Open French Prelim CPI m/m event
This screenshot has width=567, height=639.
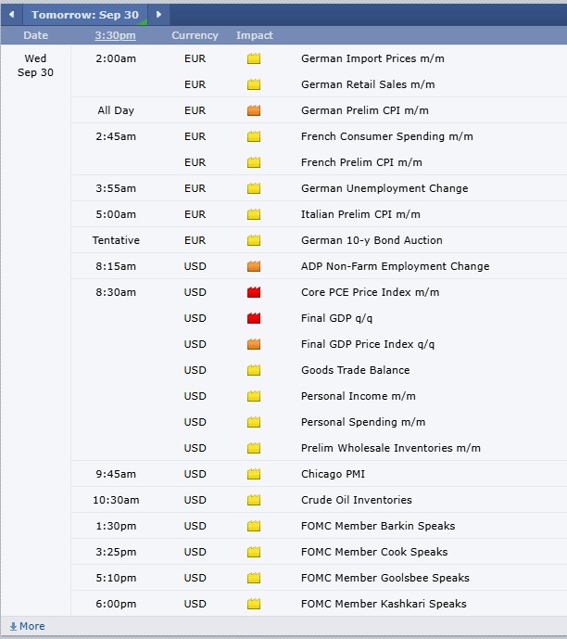click(x=361, y=162)
